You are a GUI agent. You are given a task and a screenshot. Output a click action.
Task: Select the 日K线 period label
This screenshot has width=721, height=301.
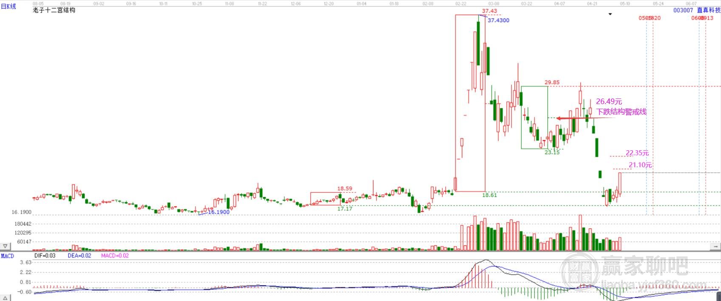point(8,6)
